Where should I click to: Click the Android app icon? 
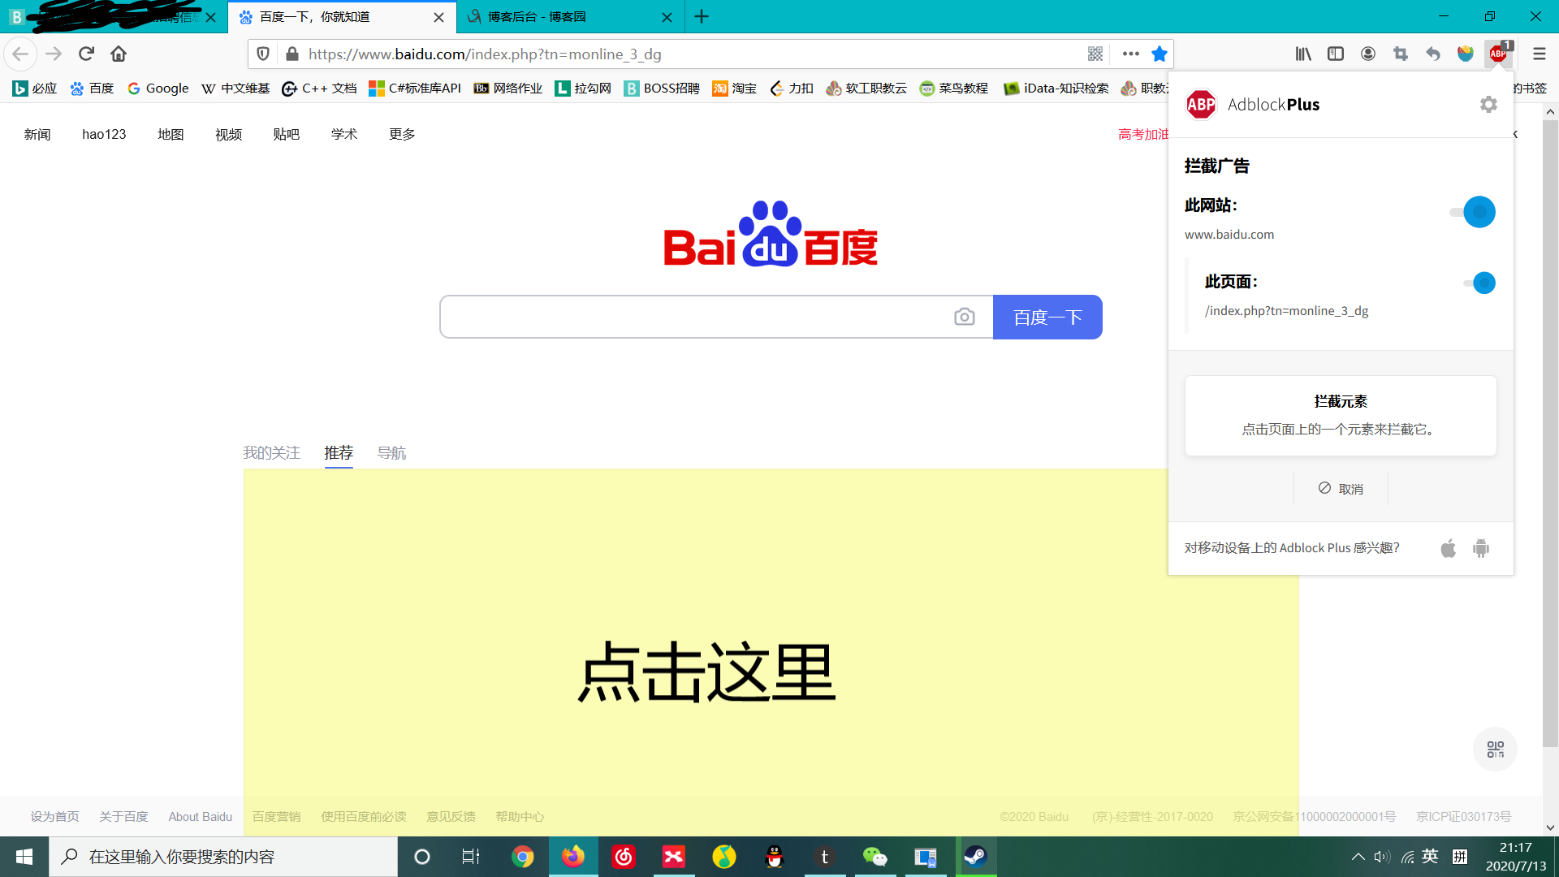pyautogui.click(x=1481, y=548)
